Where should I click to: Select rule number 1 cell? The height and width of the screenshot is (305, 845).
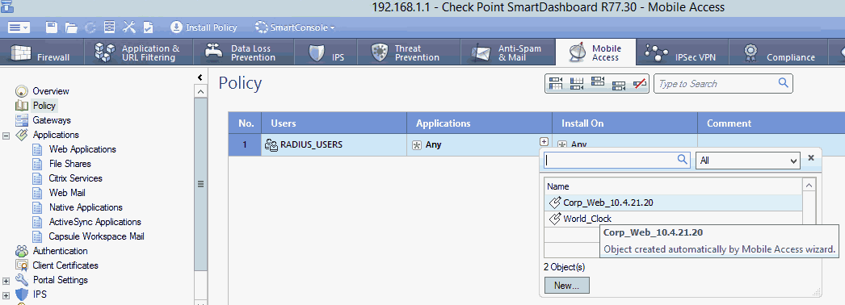(245, 144)
